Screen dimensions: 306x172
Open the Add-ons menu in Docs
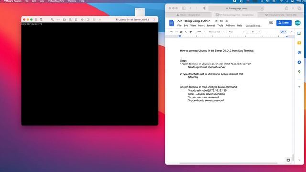[230, 25]
